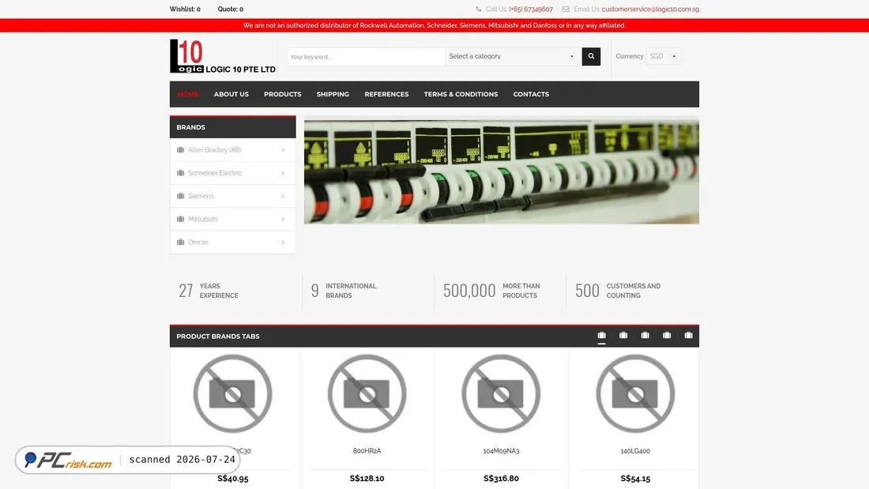Click customerservice@logic10.com.sg email link

click(650, 9)
